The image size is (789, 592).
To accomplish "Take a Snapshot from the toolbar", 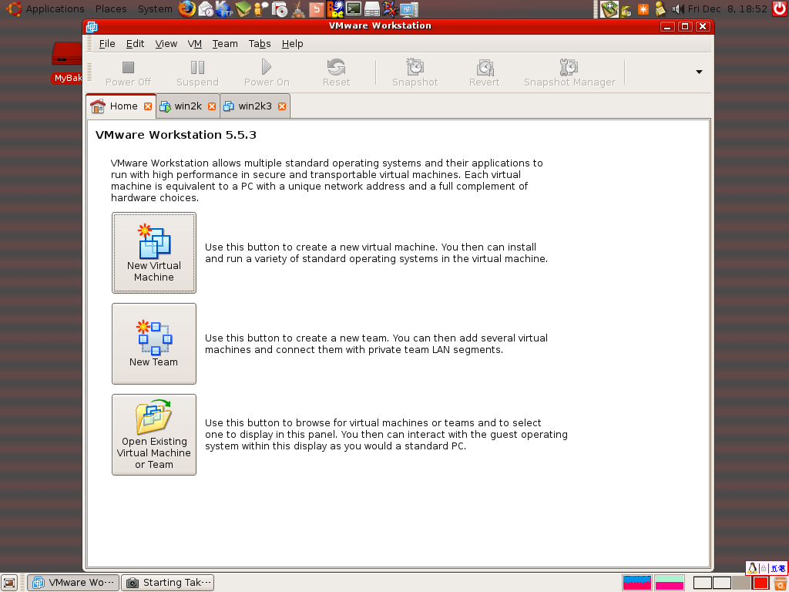I will (x=415, y=73).
